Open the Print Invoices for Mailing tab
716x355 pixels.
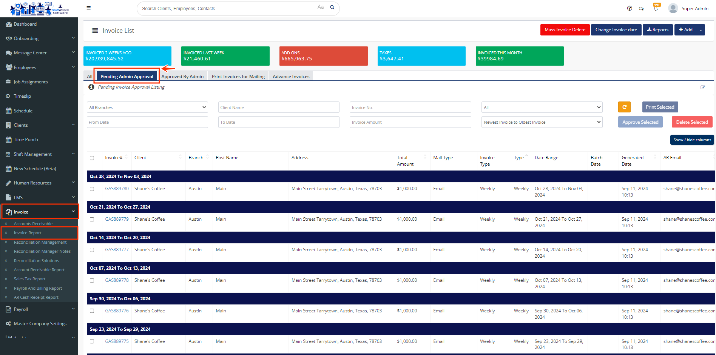tap(238, 76)
